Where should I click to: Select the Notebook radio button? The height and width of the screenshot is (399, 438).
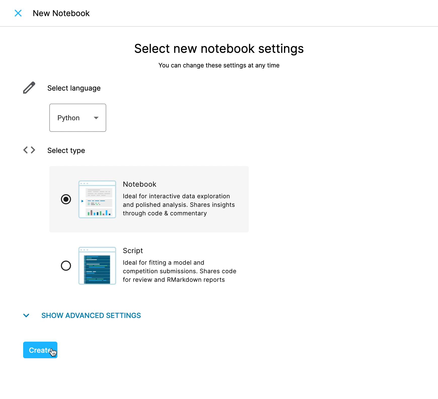tap(66, 200)
